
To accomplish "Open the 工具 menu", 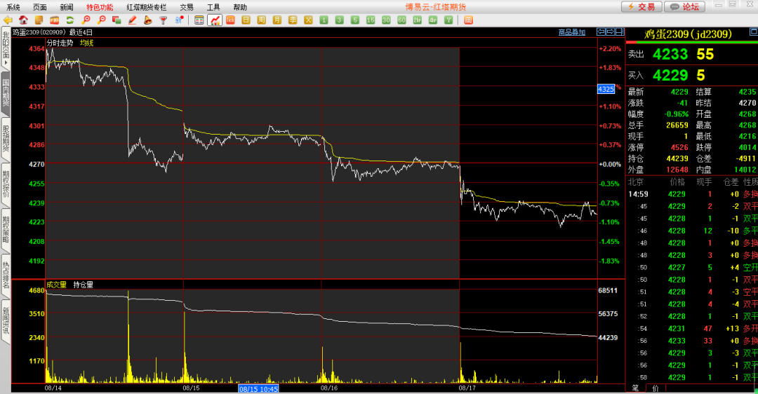I will click(x=213, y=6).
